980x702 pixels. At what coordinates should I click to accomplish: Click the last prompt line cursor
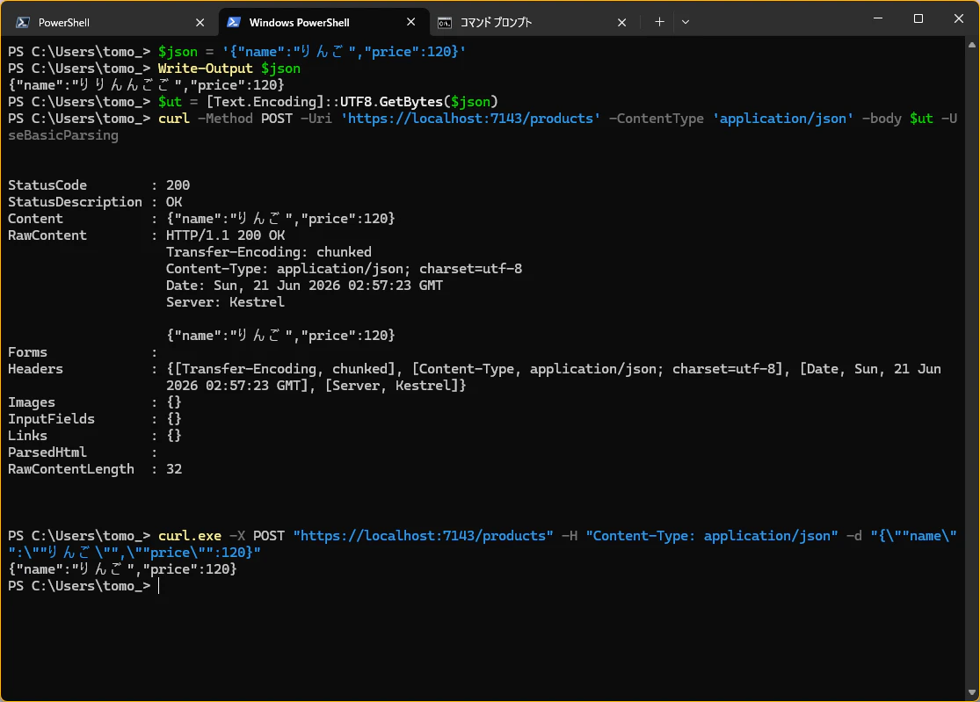(x=159, y=586)
